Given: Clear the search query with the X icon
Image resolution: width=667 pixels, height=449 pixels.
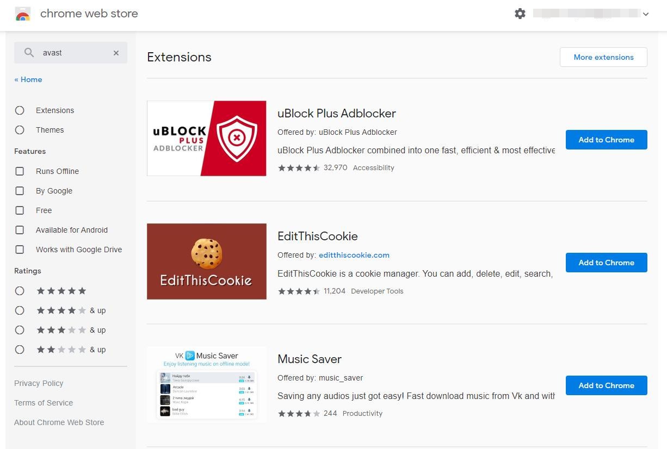Looking at the screenshot, I should (x=116, y=53).
